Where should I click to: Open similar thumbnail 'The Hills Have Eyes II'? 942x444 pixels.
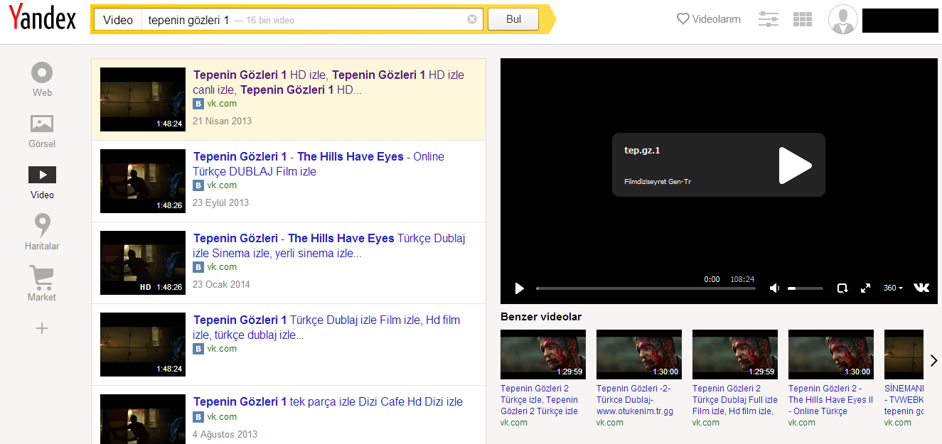click(x=831, y=354)
